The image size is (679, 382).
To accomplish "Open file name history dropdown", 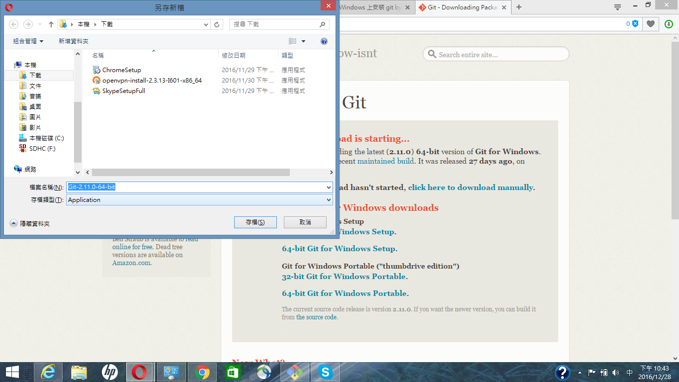I will tap(329, 187).
